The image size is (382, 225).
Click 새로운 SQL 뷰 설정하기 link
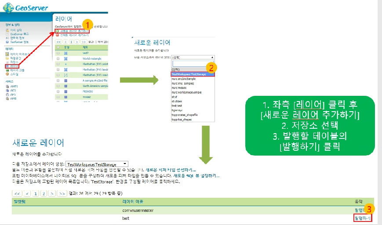point(196,176)
